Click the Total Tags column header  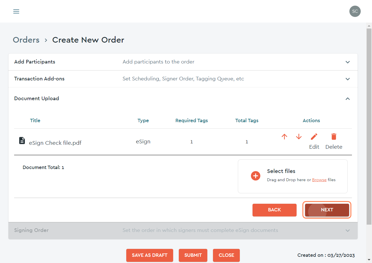(247, 120)
